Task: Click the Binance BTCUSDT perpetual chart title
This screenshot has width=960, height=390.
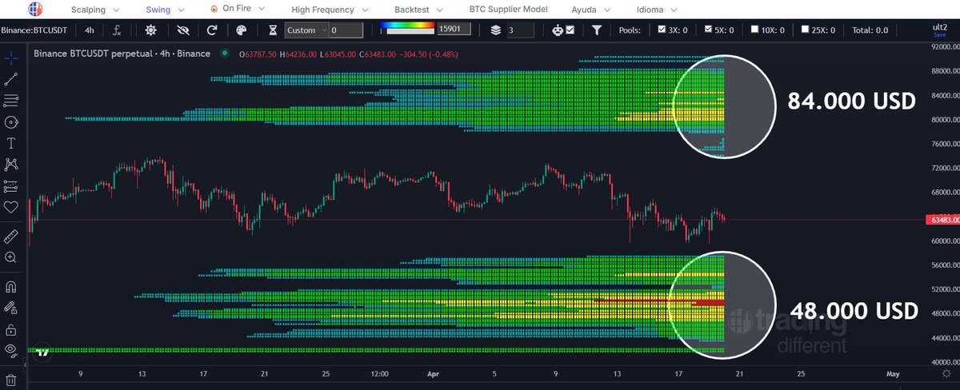Action: pos(122,54)
